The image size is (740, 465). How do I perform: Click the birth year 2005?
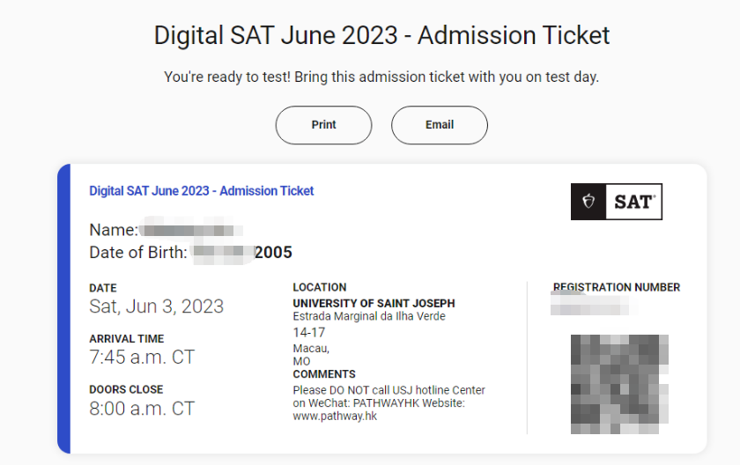[x=273, y=253]
